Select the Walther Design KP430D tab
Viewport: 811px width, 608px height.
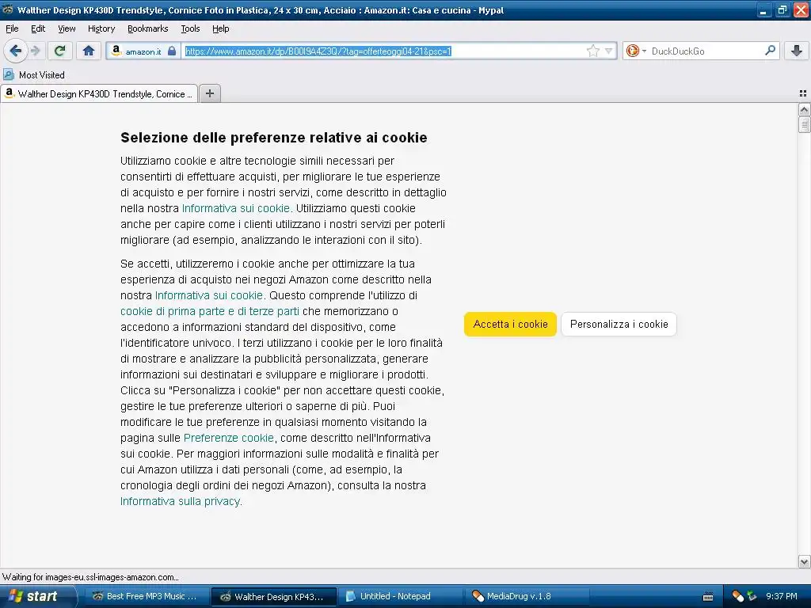pyautogui.click(x=99, y=93)
